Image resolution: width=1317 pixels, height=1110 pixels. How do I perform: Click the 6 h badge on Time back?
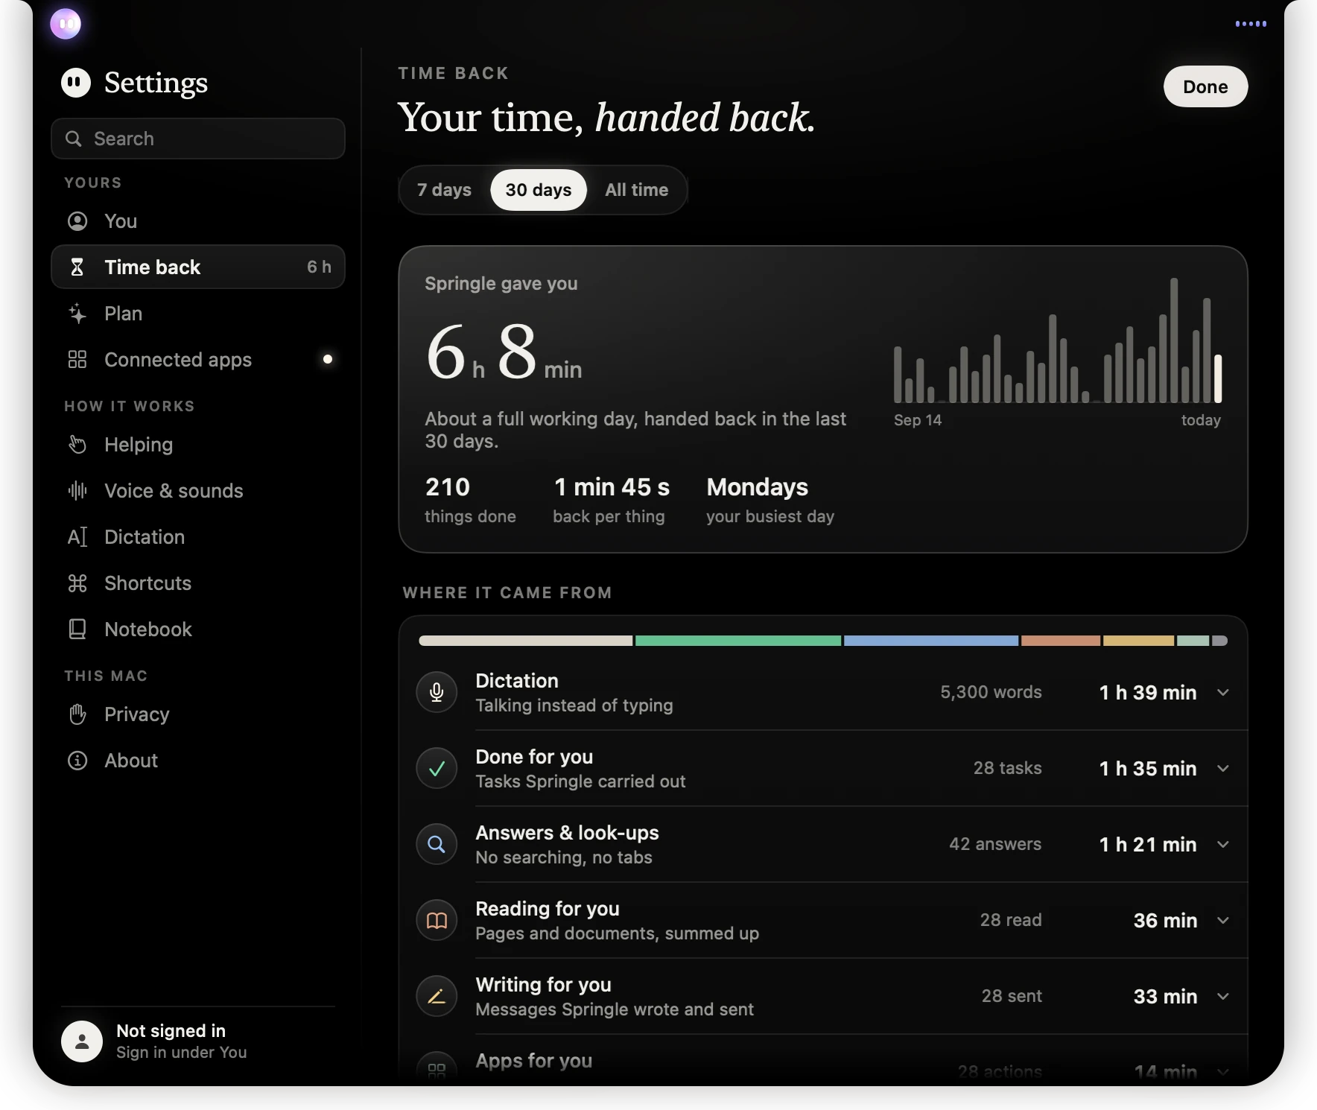(319, 267)
